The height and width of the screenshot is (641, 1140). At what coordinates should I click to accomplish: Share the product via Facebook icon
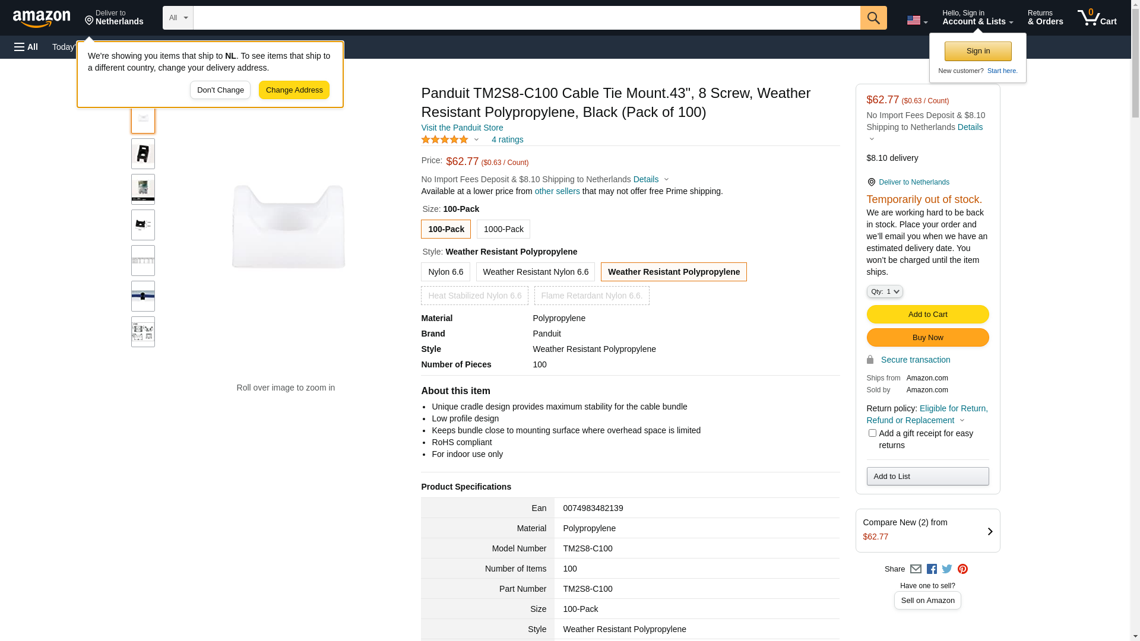tap(932, 569)
